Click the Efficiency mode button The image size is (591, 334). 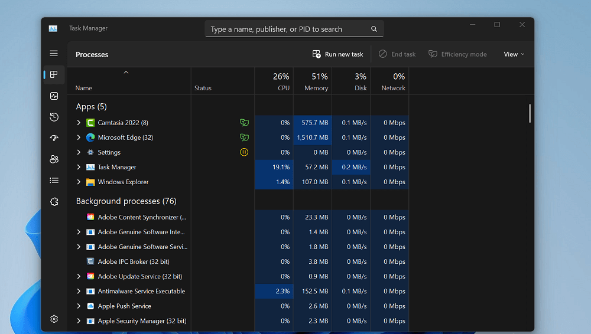(457, 54)
